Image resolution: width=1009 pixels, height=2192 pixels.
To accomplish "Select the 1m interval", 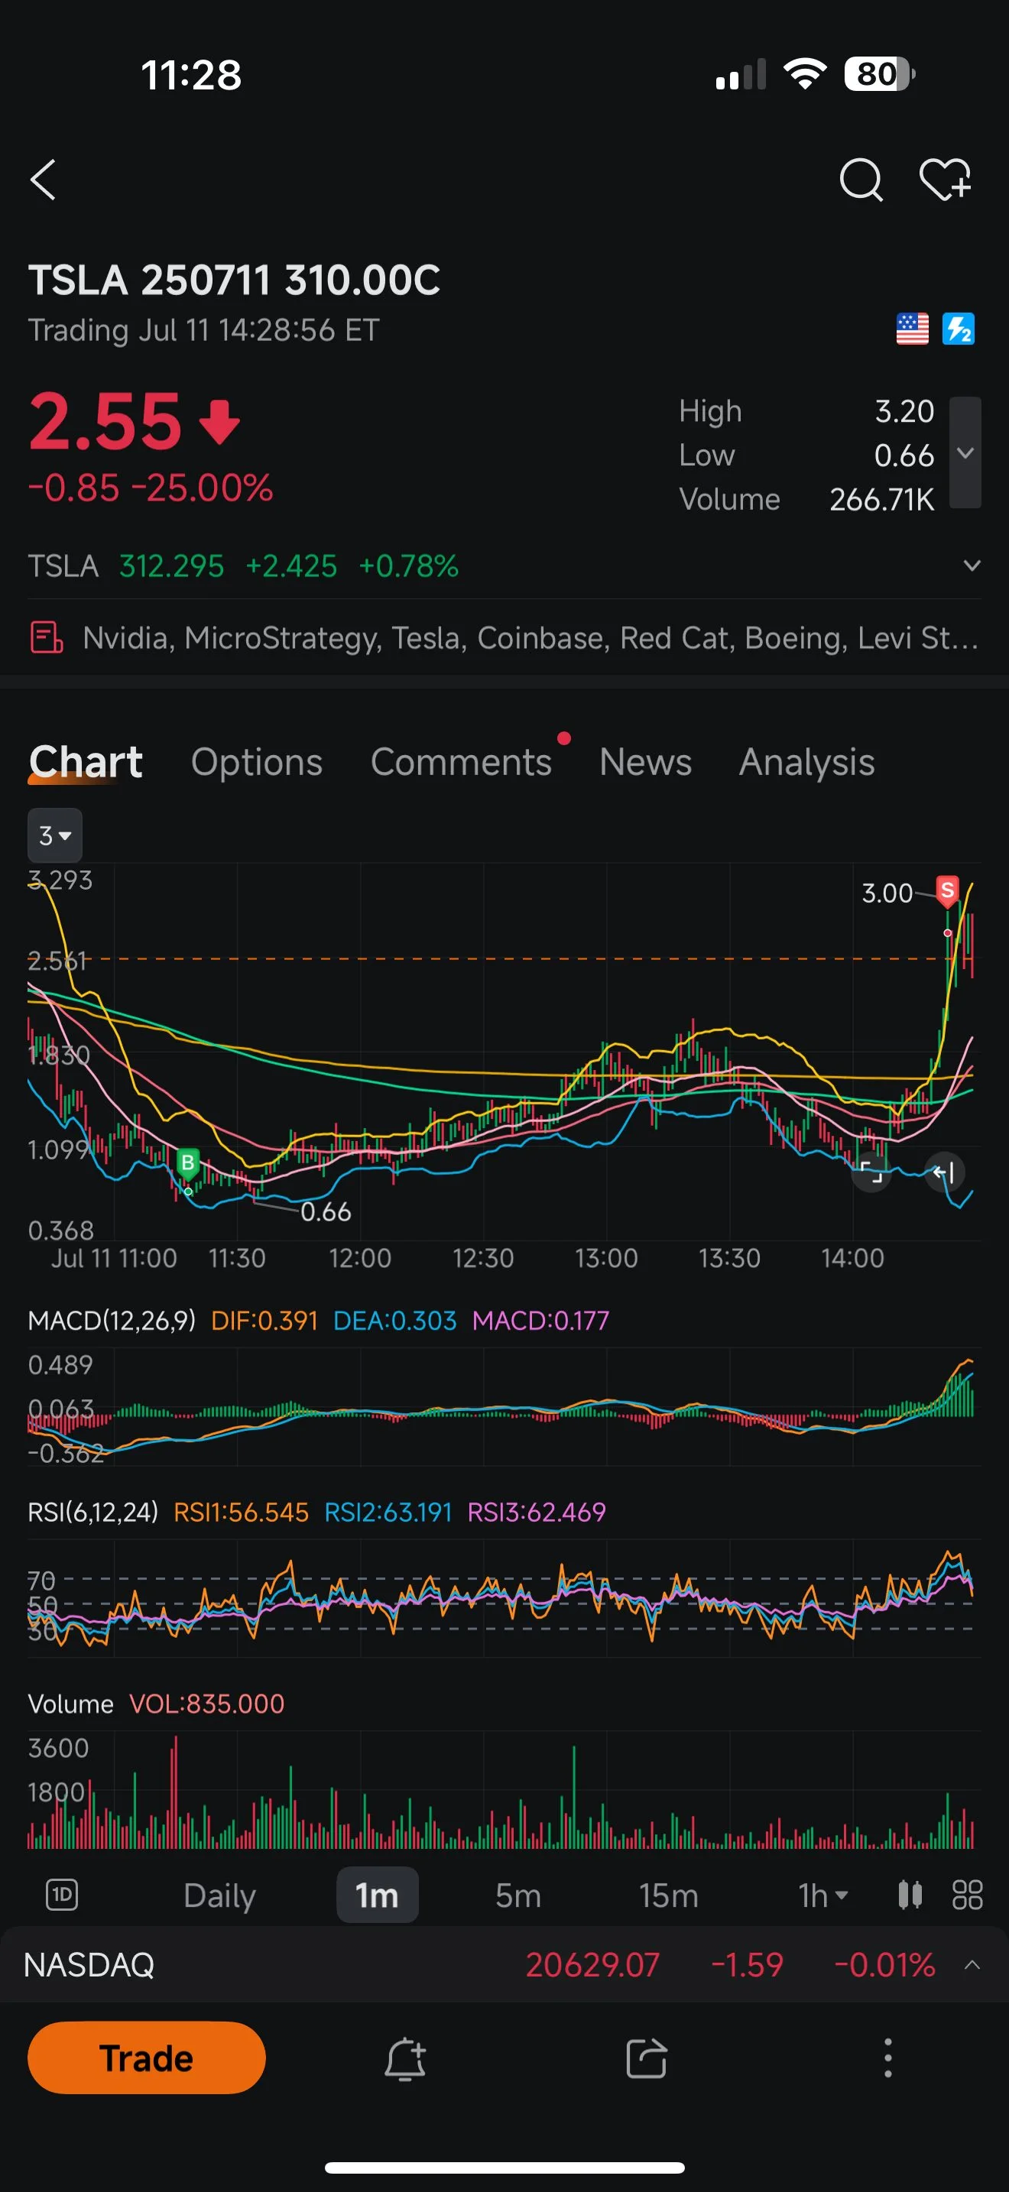I will tap(378, 1895).
